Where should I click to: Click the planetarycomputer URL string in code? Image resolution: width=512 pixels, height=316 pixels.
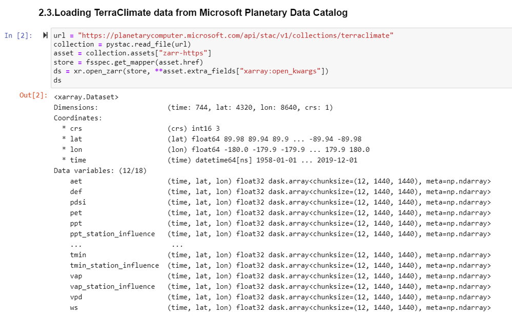click(x=235, y=35)
